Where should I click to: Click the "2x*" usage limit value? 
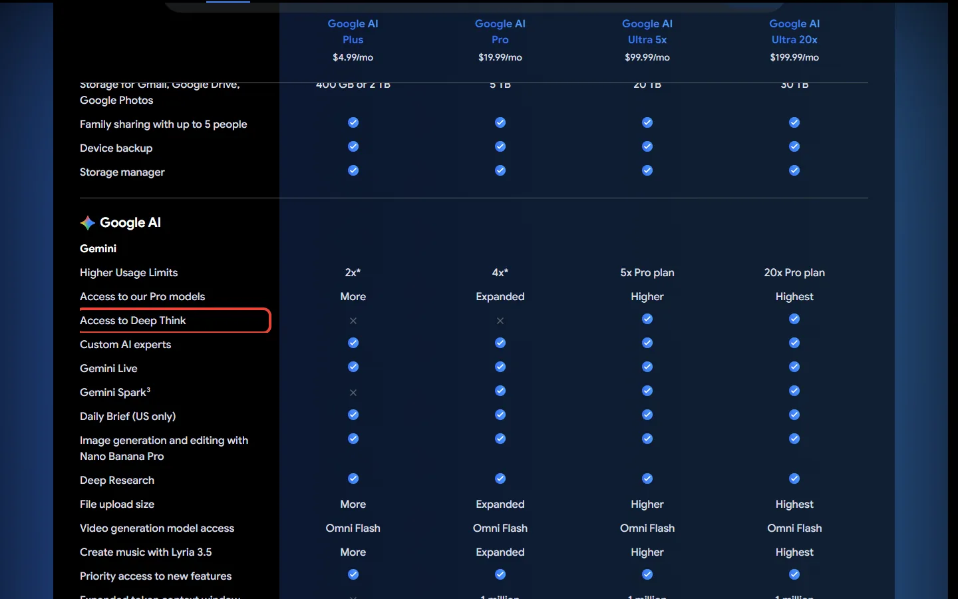pyautogui.click(x=353, y=273)
